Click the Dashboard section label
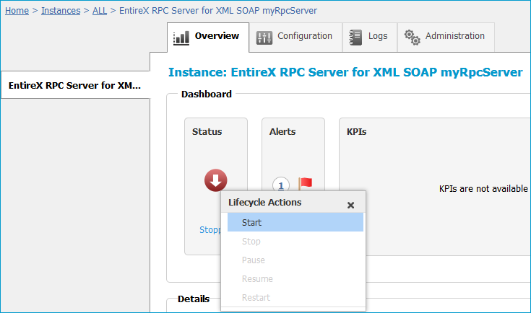Screen dimensions: 531x313 click(206, 94)
